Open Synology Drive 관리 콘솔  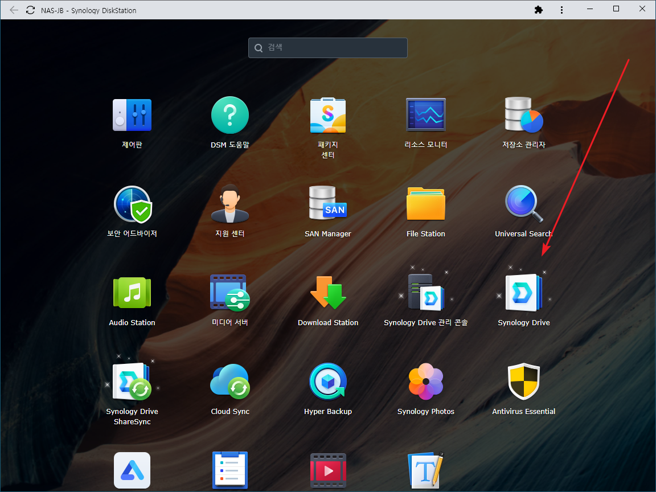tap(426, 293)
